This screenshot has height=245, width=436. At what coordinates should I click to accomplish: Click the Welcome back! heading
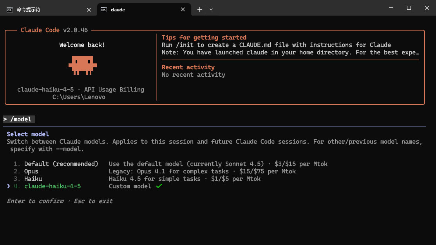point(82,45)
